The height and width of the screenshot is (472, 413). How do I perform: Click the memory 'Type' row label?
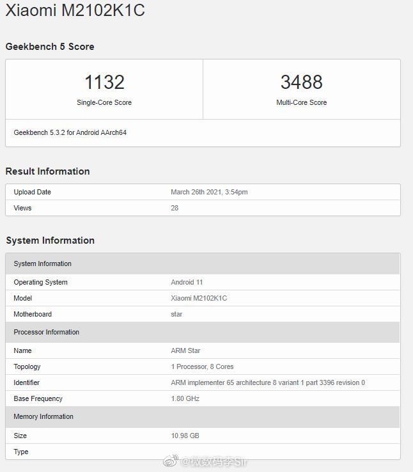click(21, 452)
